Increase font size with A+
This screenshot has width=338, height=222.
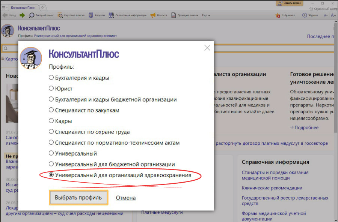click(x=333, y=15)
